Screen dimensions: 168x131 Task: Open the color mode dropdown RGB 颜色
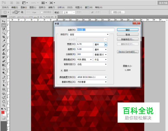[84, 59]
